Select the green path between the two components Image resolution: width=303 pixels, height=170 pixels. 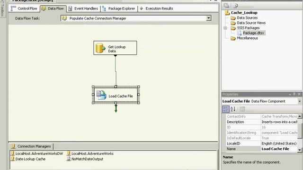coord(116,71)
